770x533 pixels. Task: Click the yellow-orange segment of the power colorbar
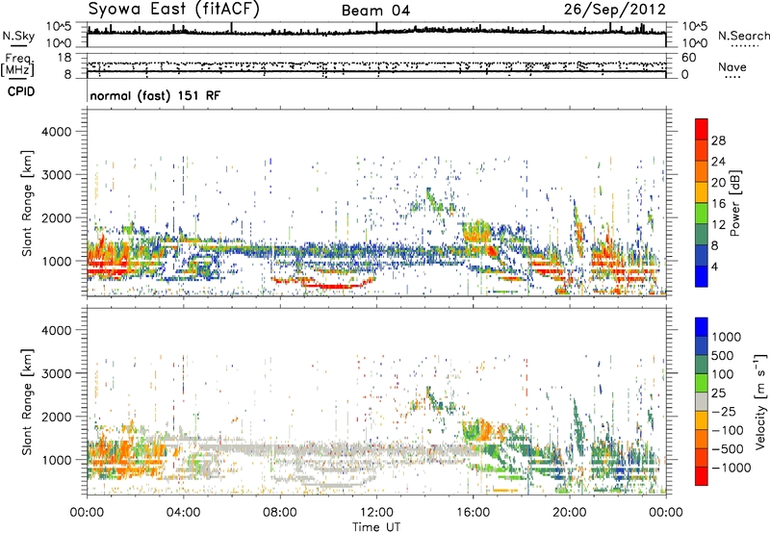coord(702,193)
